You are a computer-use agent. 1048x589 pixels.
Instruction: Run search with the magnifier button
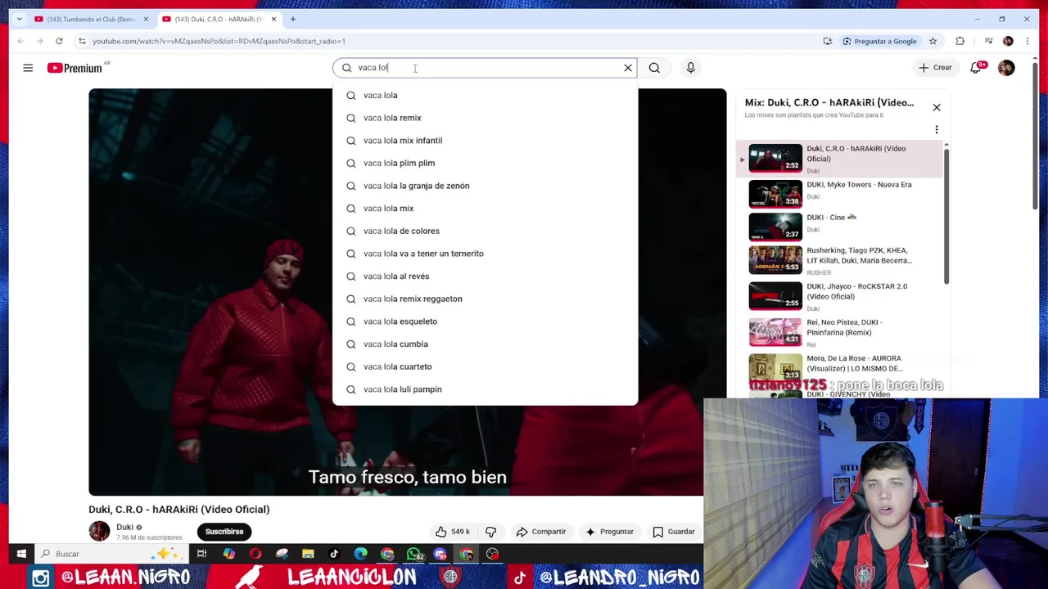(x=654, y=68)
